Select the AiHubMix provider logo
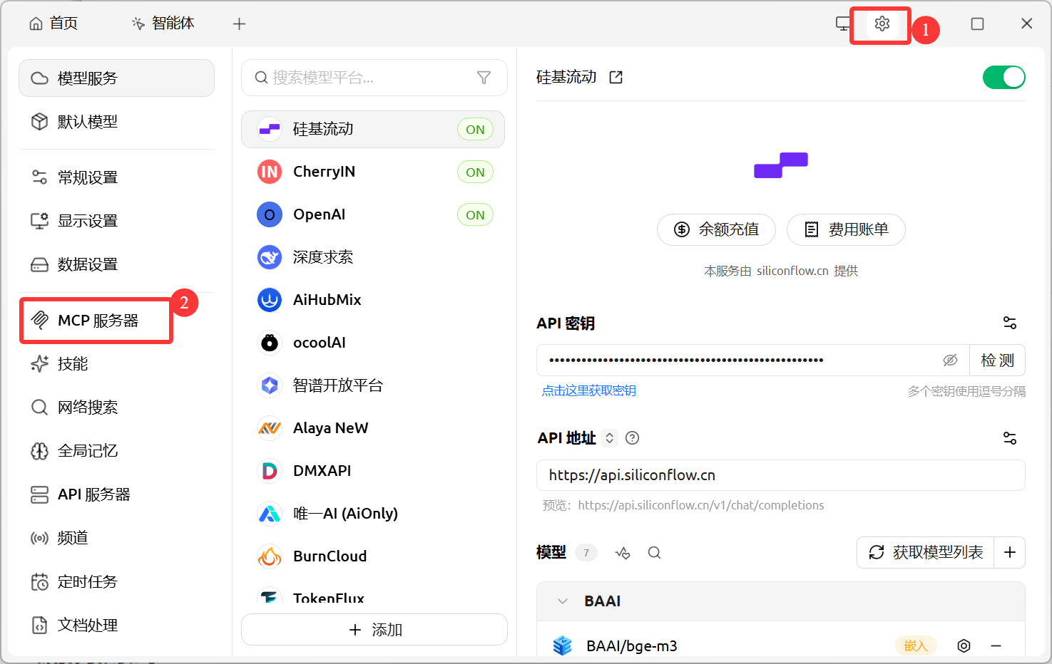This screenshot has height=664, width=1052. point(270,300)
